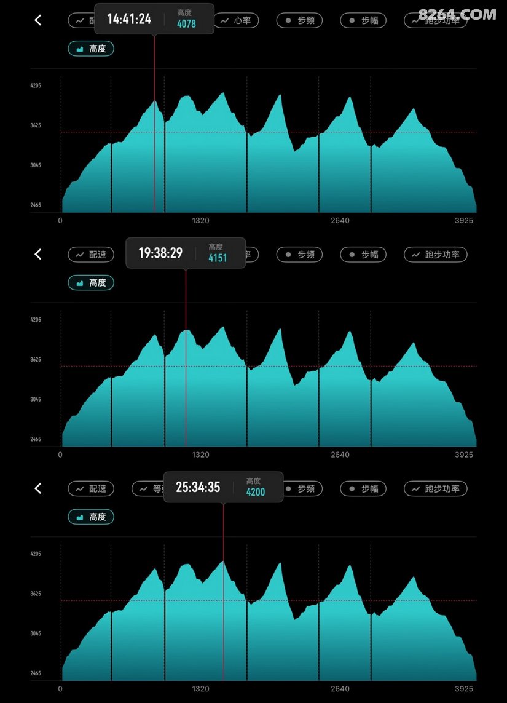The image size is (507, 703).
Task: Click the 4200 altitude value
Action: click(x=256, y=492)
